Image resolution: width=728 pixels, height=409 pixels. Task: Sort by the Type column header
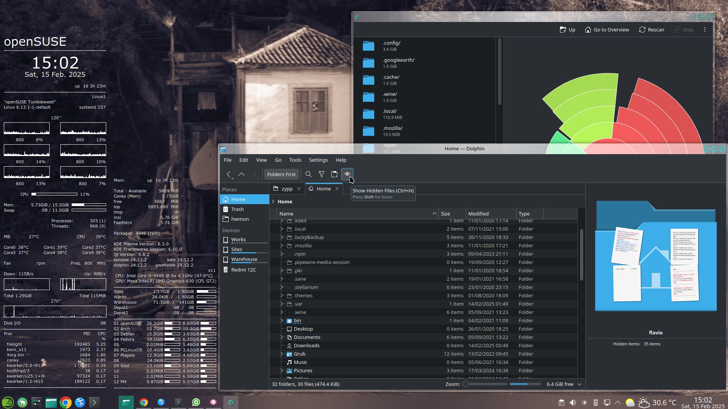530,214
